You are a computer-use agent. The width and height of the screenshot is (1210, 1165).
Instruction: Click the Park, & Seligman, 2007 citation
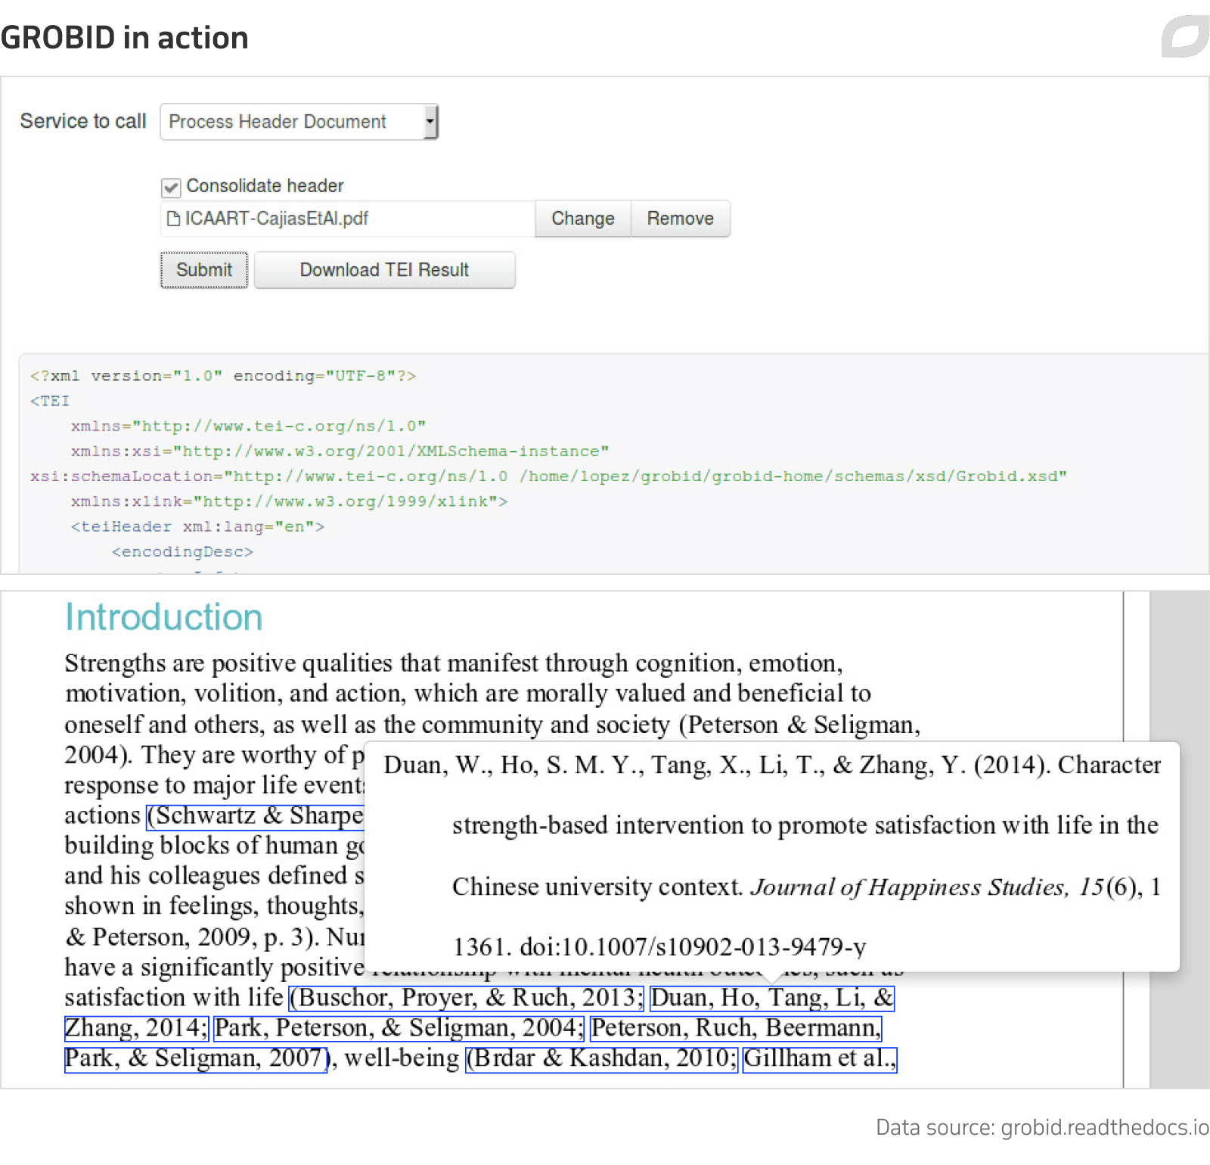coord(197,1058)
